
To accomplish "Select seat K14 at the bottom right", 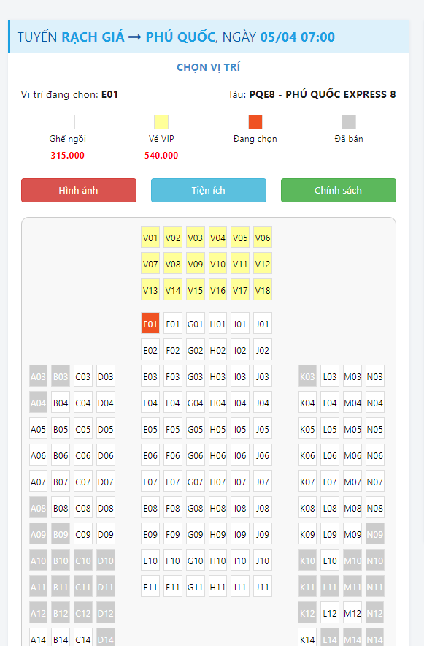I will 308,638.
